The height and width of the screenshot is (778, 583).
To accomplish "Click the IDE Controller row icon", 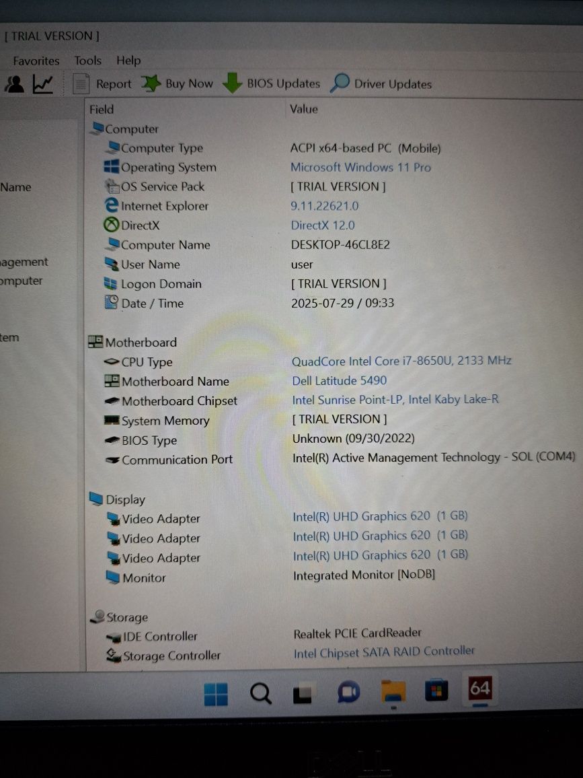I will pyautogui.click(x=114, y=637).
